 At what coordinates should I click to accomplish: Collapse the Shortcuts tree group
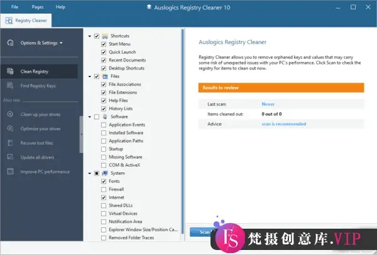point(90,36)
